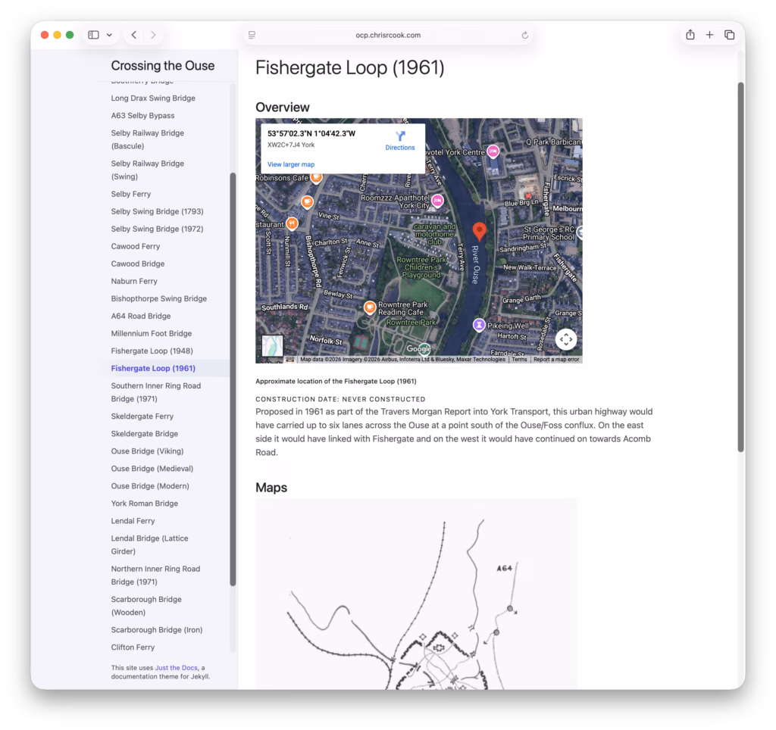Open a new tab with plus icon

pyautogui.click(x=709, y=35)
